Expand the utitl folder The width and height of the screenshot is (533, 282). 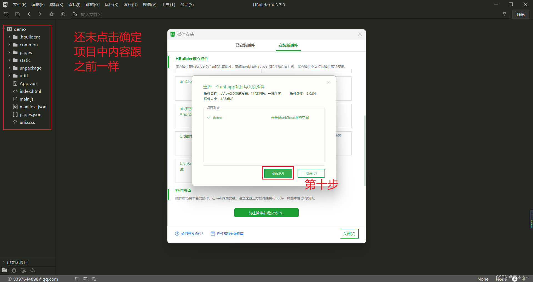click(9, 76)
